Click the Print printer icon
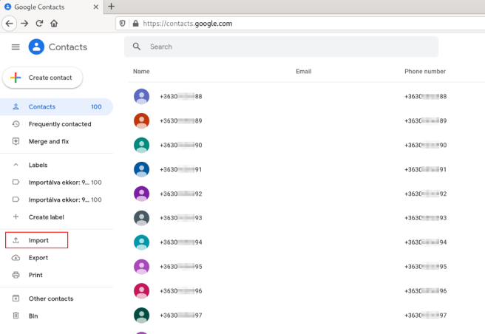485x334 pixels. click(x=16, y=275)
